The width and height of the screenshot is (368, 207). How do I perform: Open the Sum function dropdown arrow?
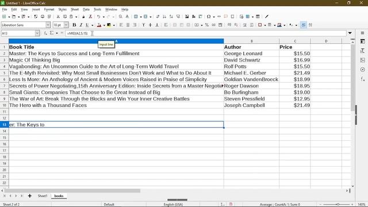57,33
